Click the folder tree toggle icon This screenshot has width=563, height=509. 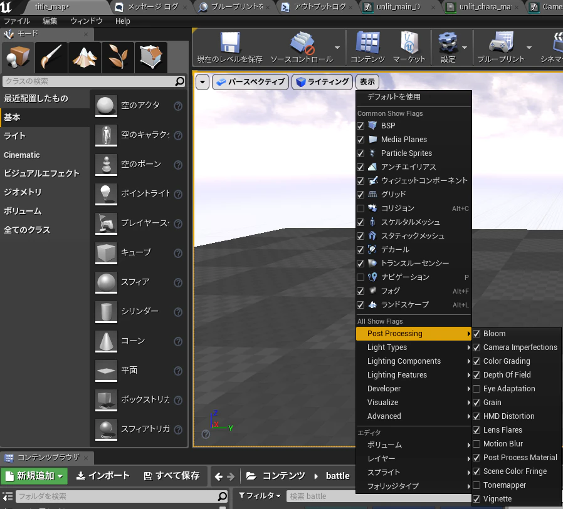click(8, 496)
